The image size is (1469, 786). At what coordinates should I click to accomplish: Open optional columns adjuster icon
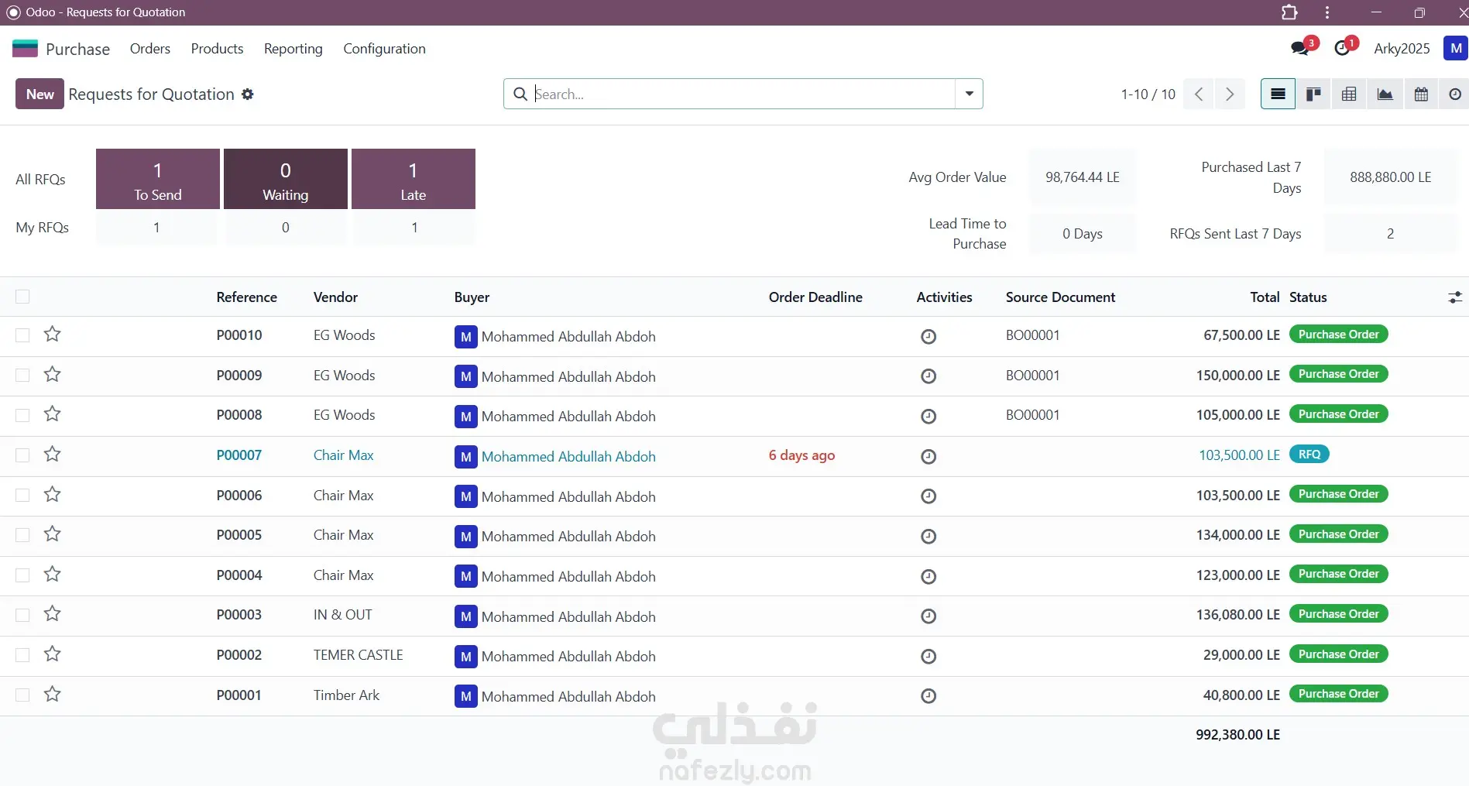tap(1455, 297)
